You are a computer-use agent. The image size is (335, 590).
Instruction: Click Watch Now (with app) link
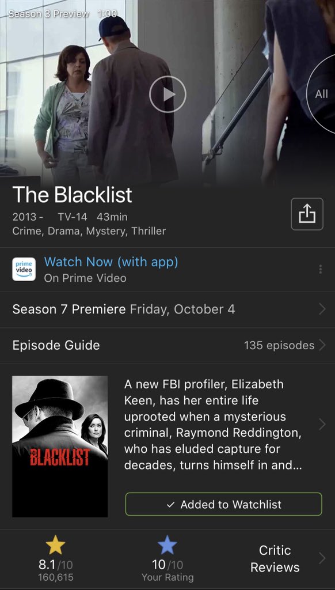click(x=111, y=262)
